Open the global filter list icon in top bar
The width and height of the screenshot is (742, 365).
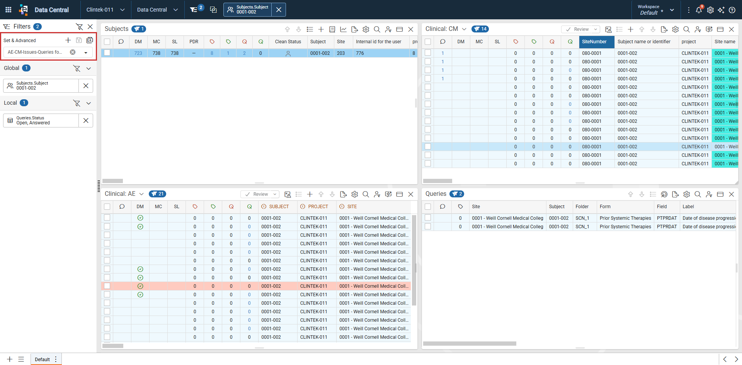tap(194, 10)
